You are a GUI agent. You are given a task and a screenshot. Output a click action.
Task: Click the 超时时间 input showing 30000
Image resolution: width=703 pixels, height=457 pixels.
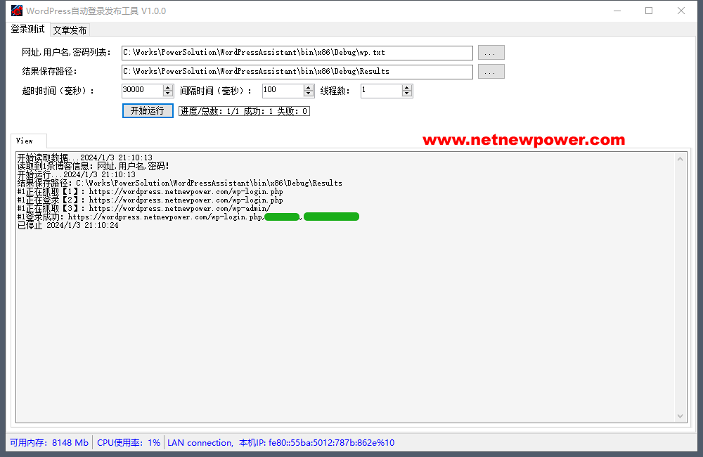(141, 91)
